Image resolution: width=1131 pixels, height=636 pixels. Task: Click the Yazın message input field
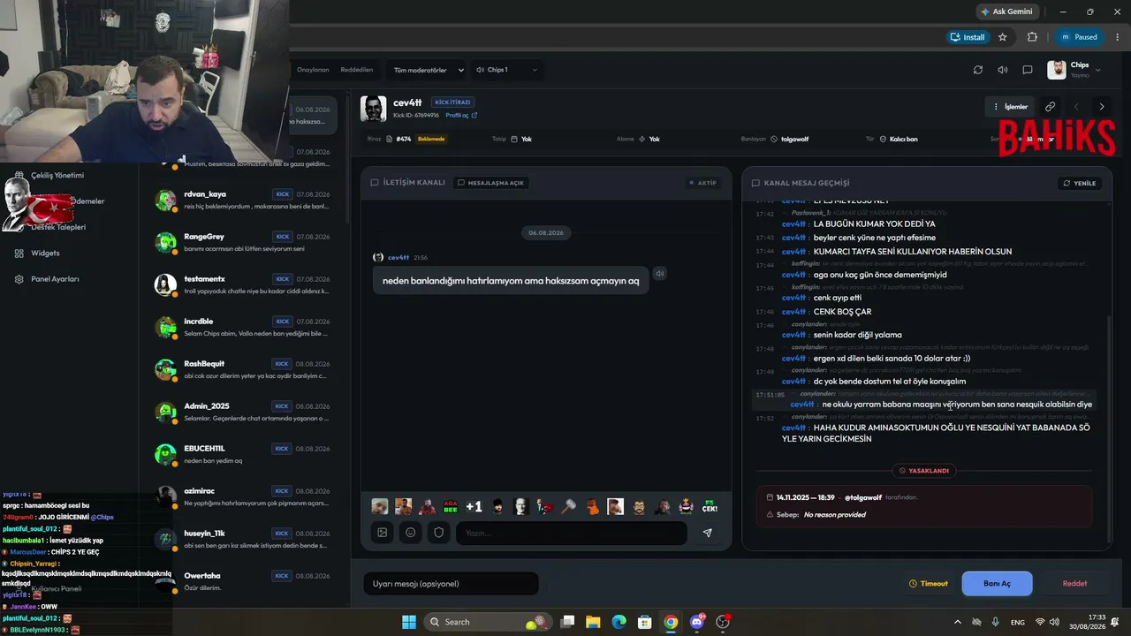click(571, 533)
